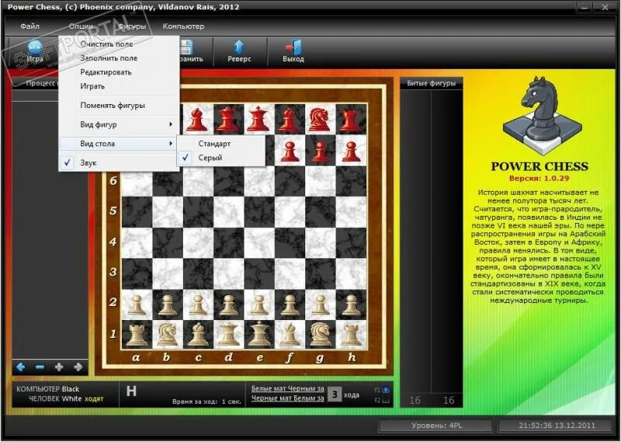
Task: Select the white knight on b1
Action: [168, 334]
